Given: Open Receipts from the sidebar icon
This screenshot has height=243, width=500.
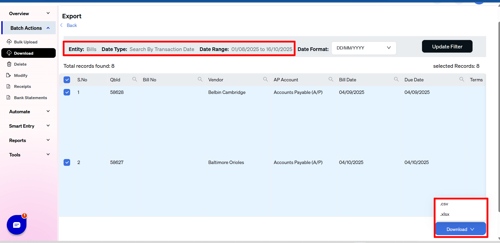Looking at the screenshot, I should click(x=9, y=86).
